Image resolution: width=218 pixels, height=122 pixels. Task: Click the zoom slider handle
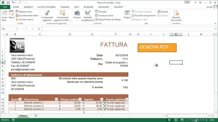(197, 120)
